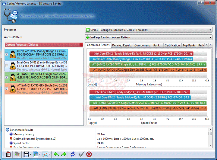Click the green CPU chip icon
The image size is (217, 160).
88,30
